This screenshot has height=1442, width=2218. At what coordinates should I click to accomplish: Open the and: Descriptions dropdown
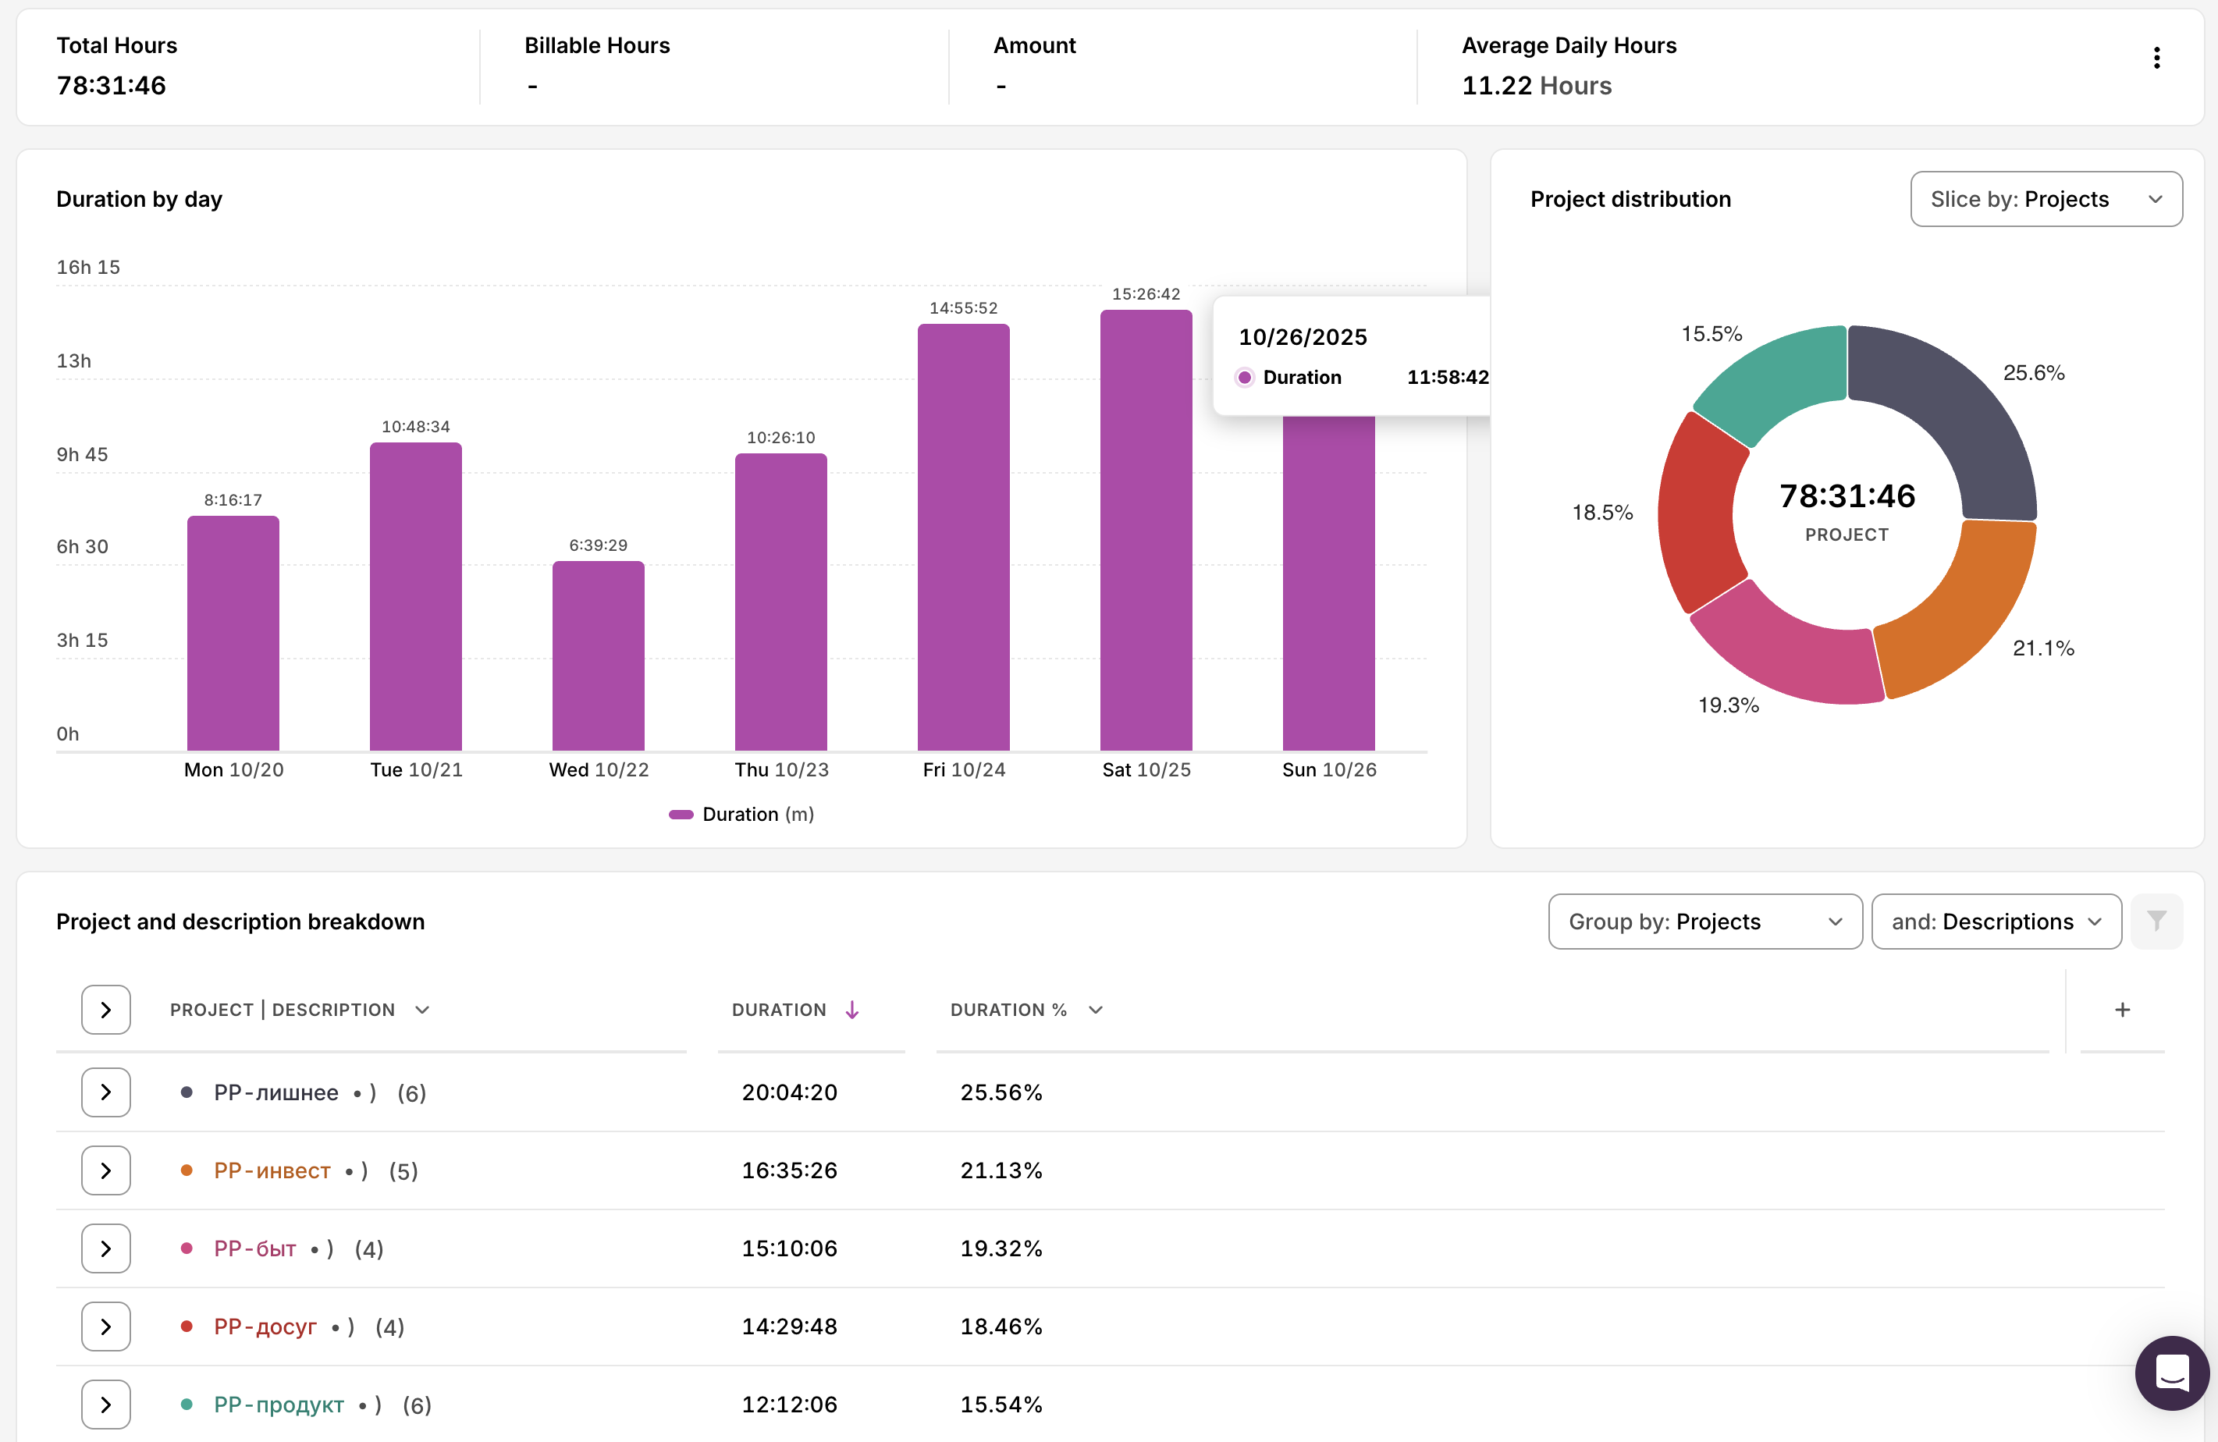[1996, 922]
